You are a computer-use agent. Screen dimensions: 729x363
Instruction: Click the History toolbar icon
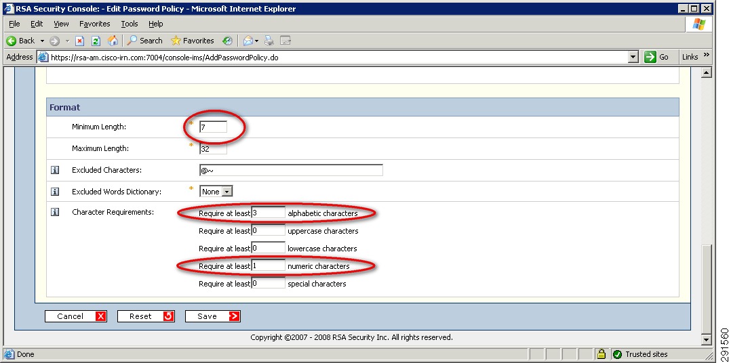click(227, 41)
